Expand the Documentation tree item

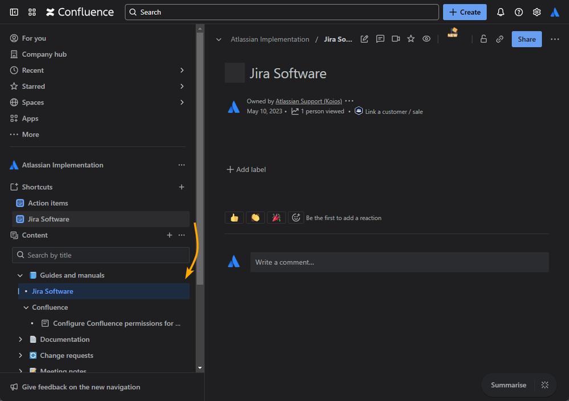(x=21, y=340)
